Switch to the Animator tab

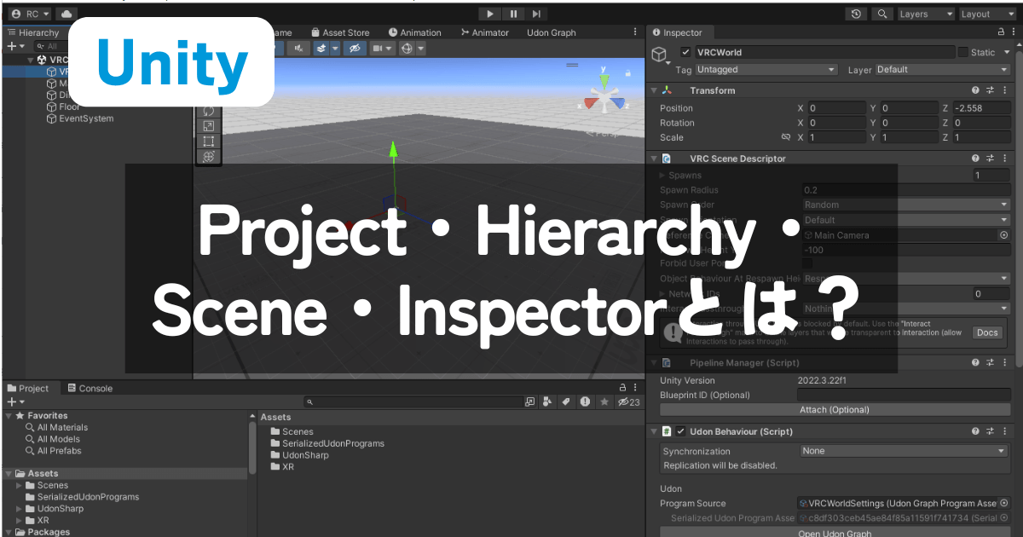point(485,32)
